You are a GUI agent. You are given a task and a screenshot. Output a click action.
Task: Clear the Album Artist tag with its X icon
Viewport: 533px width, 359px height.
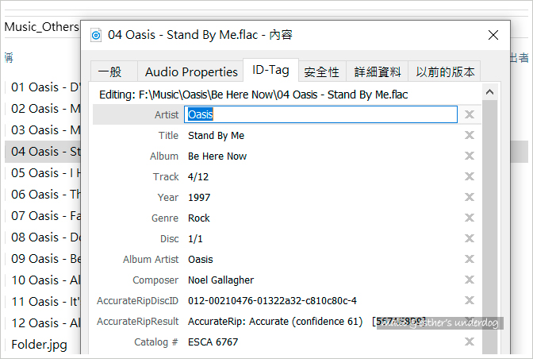click(x=470, y=259)
